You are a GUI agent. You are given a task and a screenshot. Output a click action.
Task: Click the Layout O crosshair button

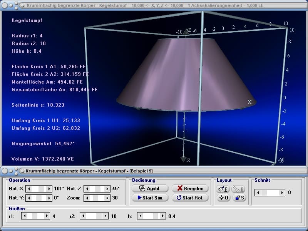[224, 198]
